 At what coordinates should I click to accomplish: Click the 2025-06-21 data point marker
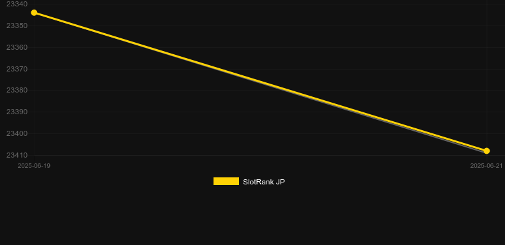[x=486, y=151]
